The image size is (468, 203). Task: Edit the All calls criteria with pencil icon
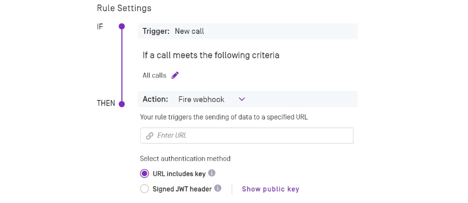pyautogui.click(x=175, y=75)
